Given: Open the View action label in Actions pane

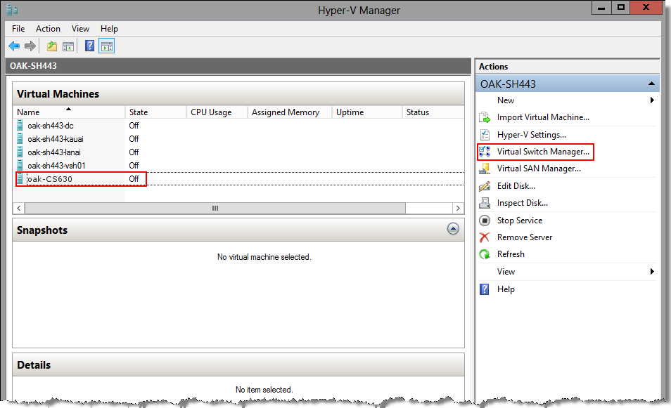Looking at the screenshot, I should 506,271.
